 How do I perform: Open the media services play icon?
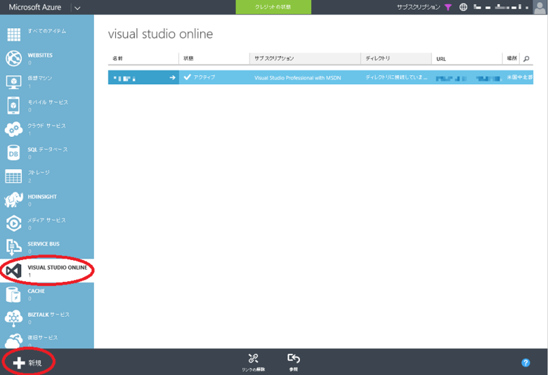click(x=14, y=224)
